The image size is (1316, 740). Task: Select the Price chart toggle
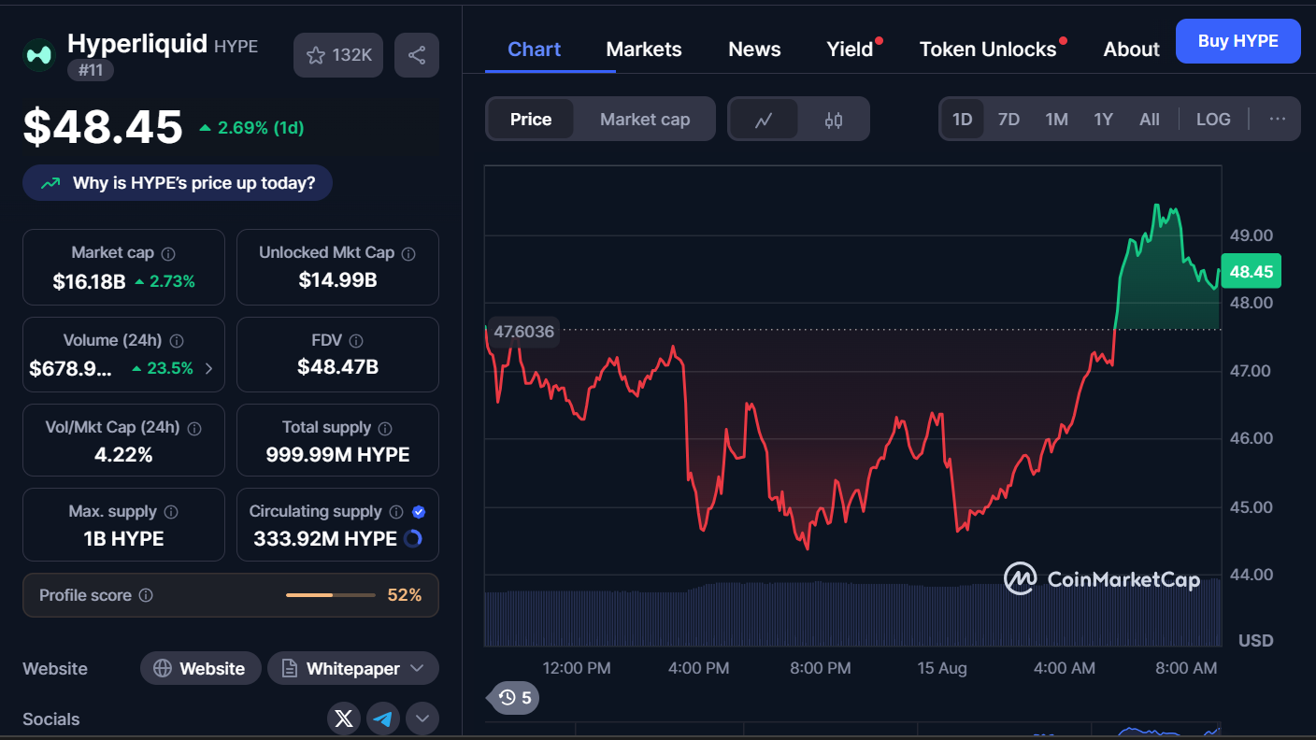coord(531,120)
